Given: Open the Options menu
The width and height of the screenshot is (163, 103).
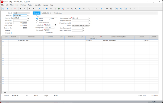Looking at the screenshot, I should click(23, 5).
